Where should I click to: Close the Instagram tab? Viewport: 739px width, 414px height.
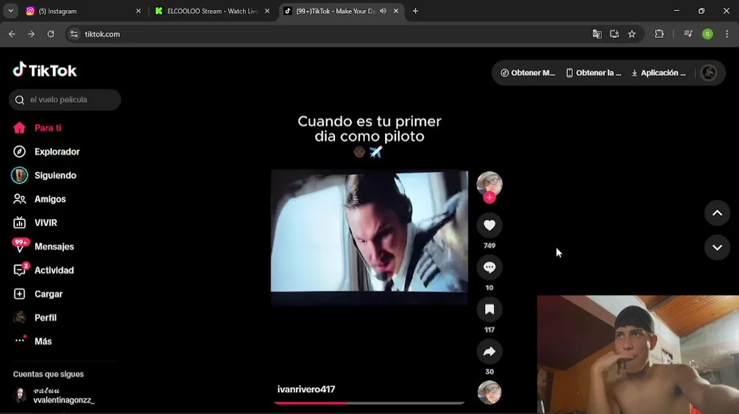pos(138,11)
